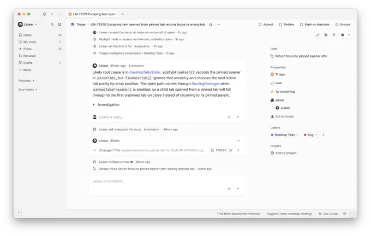
Task: Open Reviews in the sidebar
Action: point(40,56)
